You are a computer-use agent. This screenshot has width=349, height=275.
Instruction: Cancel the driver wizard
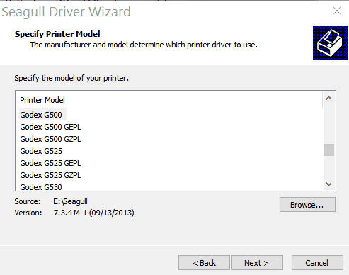click(x=317, y=263)
